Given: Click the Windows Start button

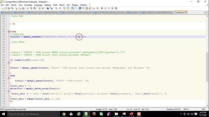Looking at the screenshot, I should point(4,114).
